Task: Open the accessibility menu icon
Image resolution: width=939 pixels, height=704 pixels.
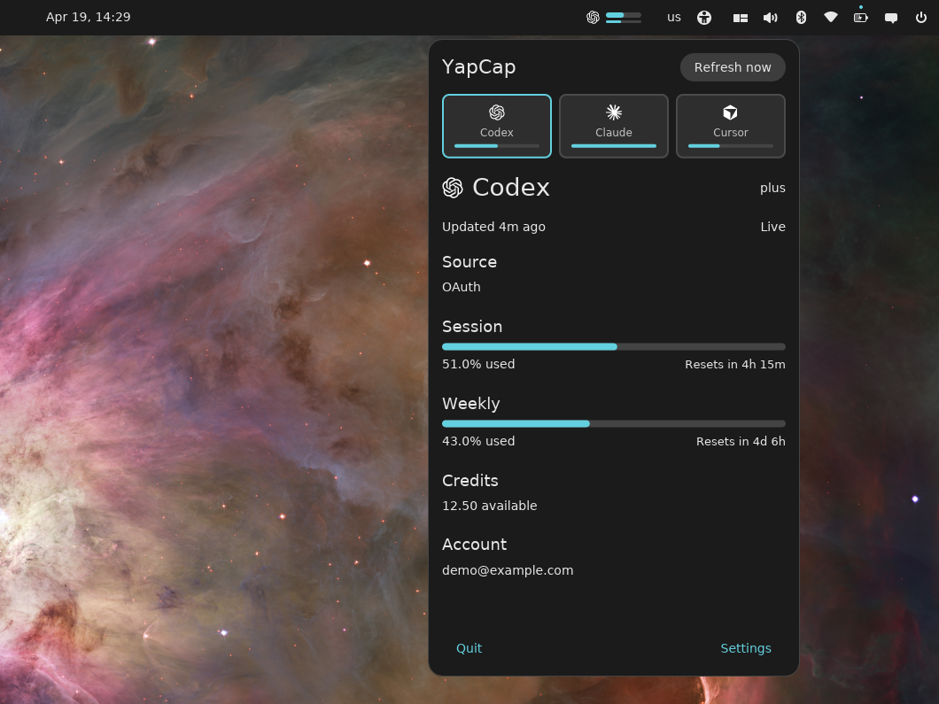Action: [704, 17]
